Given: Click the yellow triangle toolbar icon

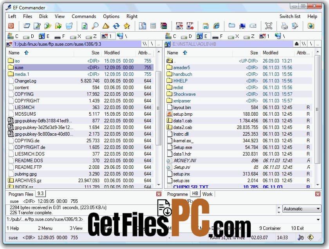Looking at the screenshot, I should (x=106, y=26).
